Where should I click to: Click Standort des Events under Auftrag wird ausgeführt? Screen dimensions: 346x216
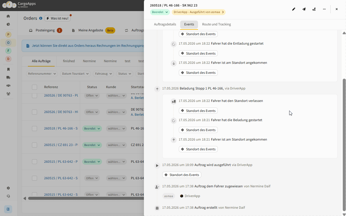tap(182, 175)
